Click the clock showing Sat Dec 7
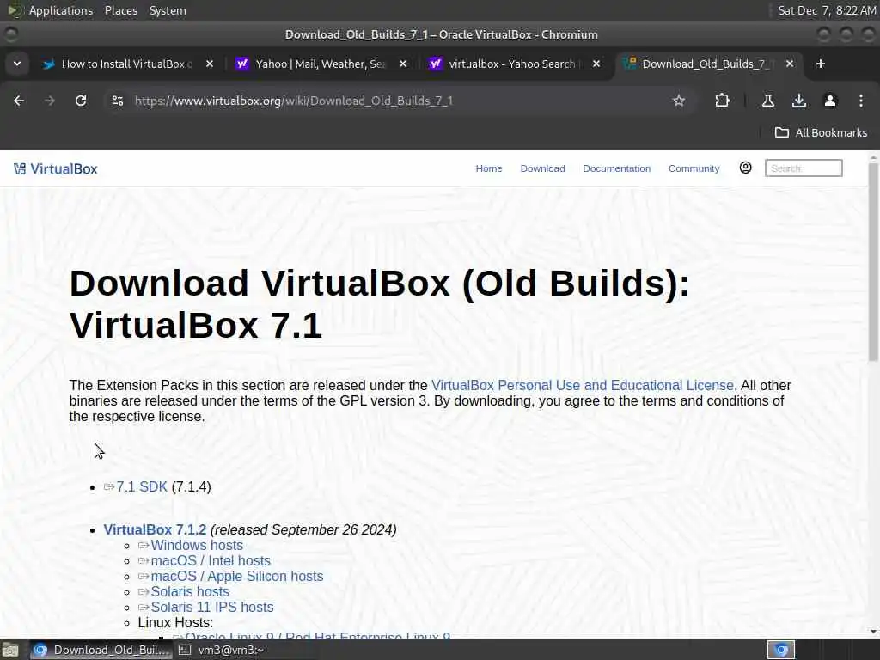 [827, 10]
